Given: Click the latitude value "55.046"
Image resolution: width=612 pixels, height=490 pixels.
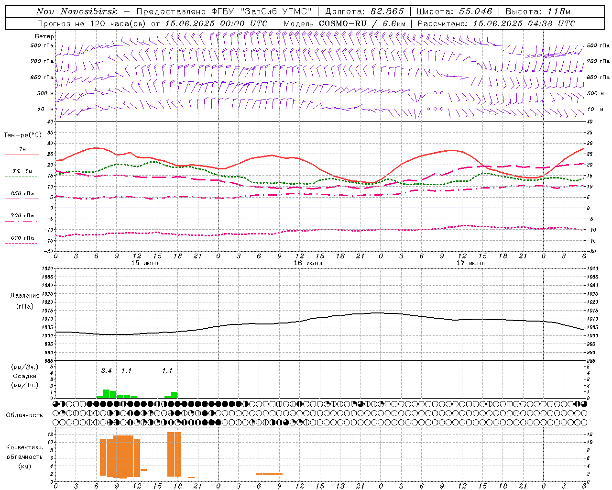Looking at the screenshot, I should point(476,11).
